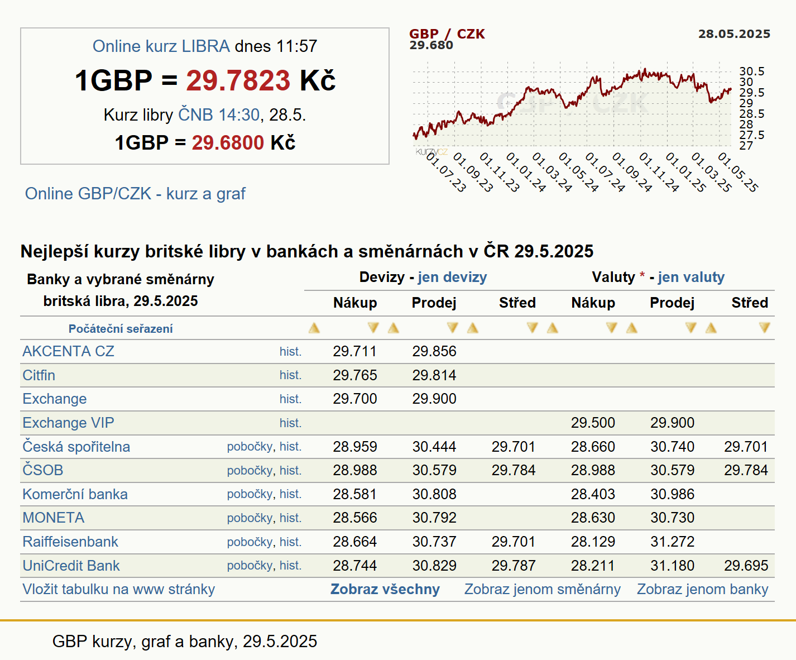Select footer GBP kurzy, graf a banky
Screen dimensions: 796x660
tap(185, 641)
